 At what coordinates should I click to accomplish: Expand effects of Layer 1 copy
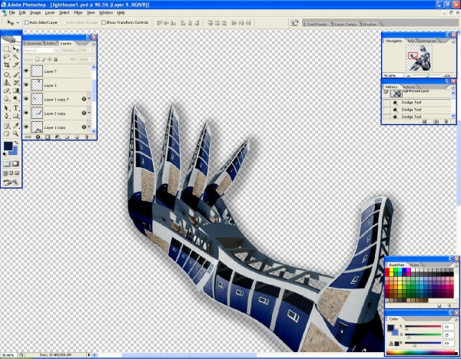89,127
